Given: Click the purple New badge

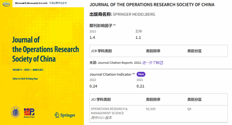Looking at the screenshot, I should coord(141,74).
